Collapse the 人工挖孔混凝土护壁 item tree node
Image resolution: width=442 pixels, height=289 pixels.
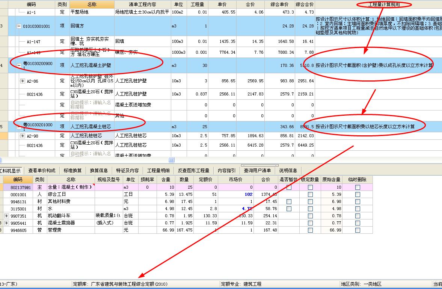(19, 65)
